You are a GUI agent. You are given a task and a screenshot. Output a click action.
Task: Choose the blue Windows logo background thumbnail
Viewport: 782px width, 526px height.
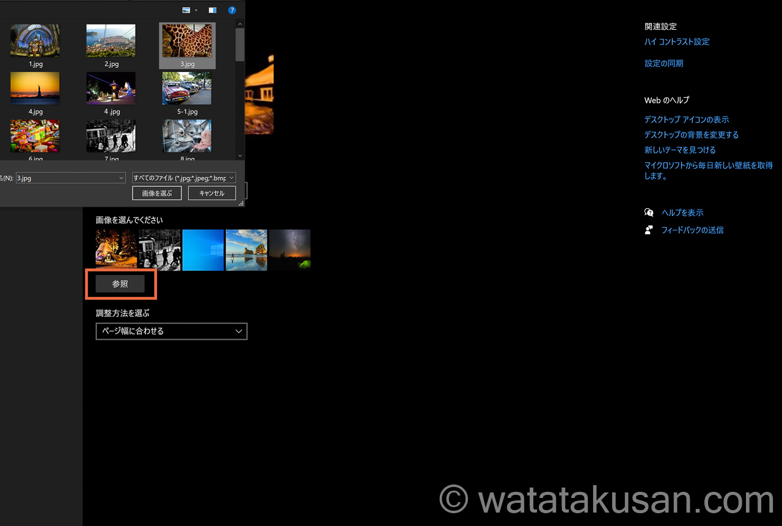(x=203, y=250)
